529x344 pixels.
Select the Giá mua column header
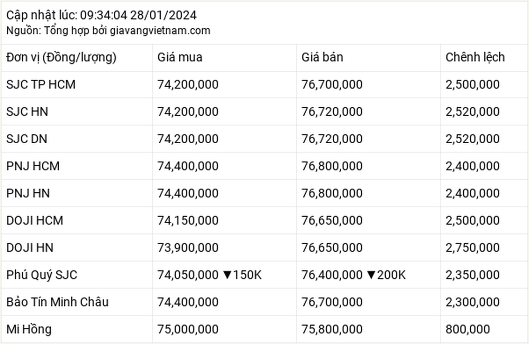point(180,57)
